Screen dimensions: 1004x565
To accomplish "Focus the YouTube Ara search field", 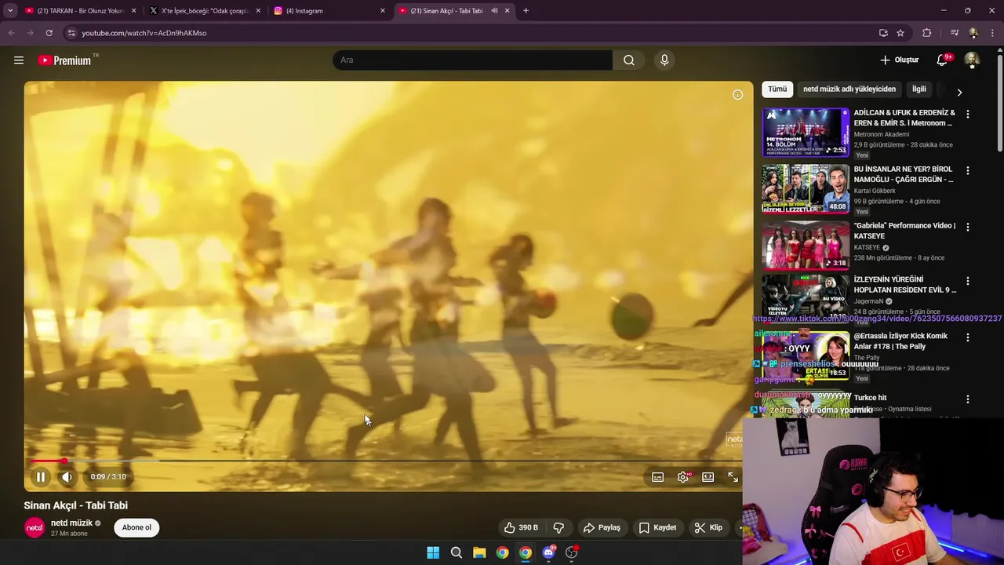I will click(473, 60).
